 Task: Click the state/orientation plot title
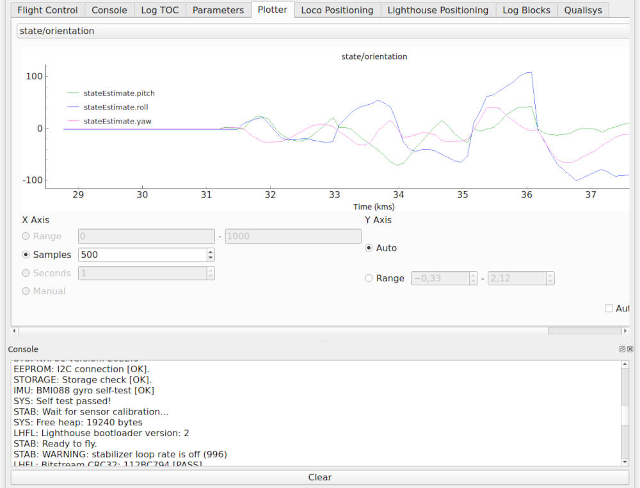tap(374, 57)
